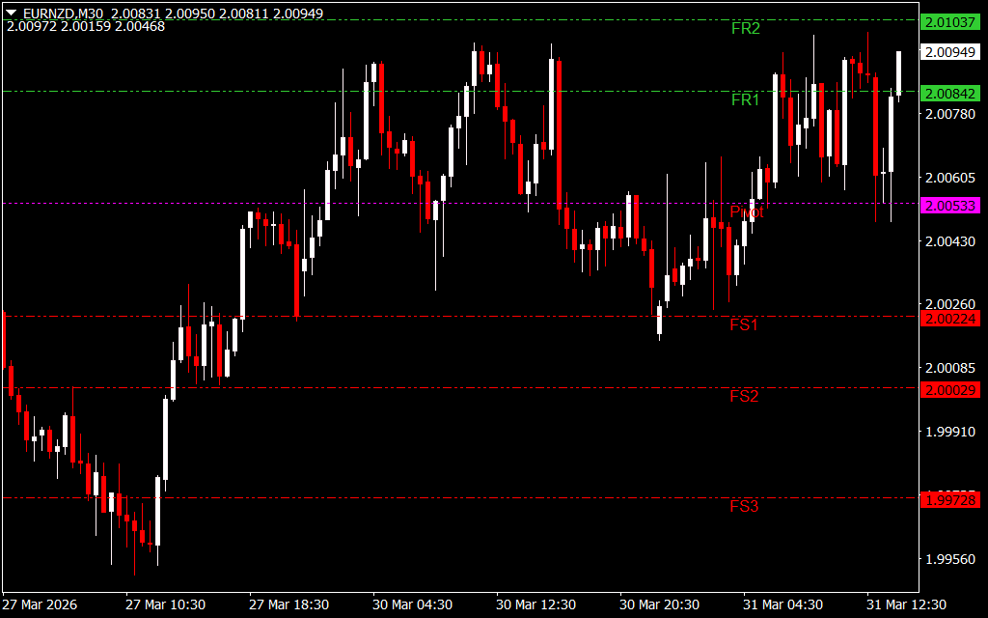Click the magenta 2.00533 pivot price tag
Screen dimensions: 988x618
950,206
